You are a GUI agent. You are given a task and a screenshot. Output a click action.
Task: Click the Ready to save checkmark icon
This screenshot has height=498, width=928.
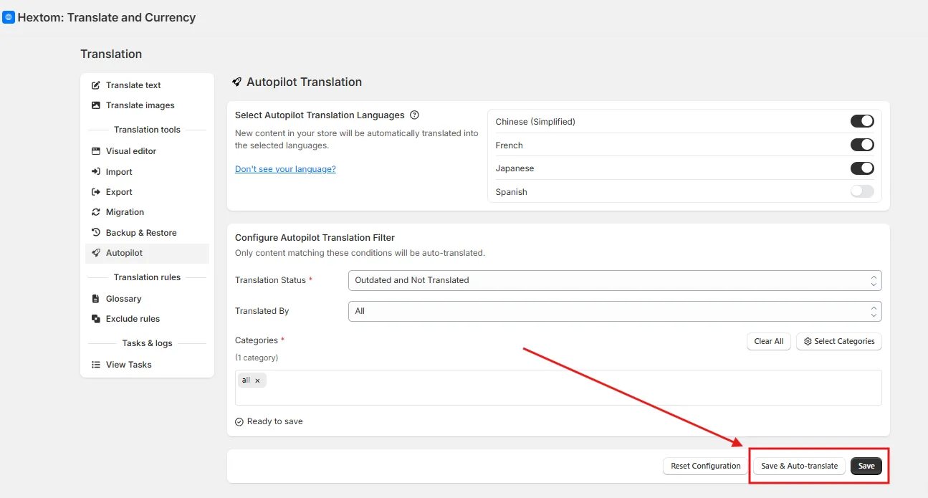pos(239,421)
